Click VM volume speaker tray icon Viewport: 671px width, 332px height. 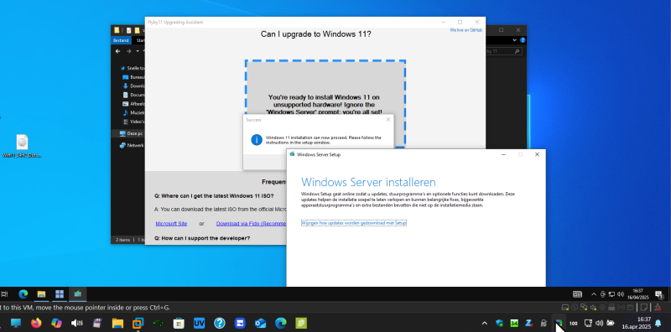tap(621, 294)
